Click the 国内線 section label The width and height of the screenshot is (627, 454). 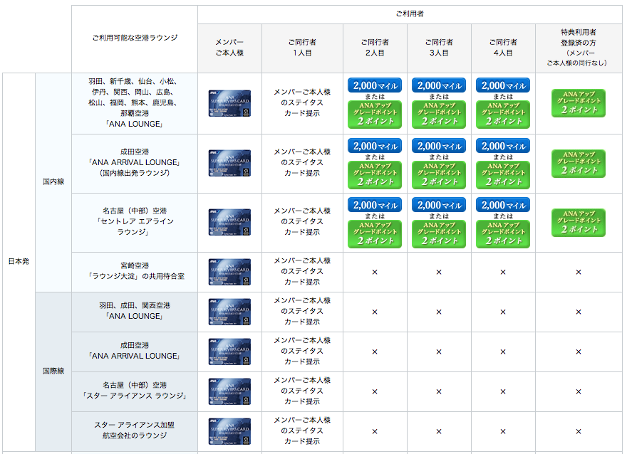point(53,181)
